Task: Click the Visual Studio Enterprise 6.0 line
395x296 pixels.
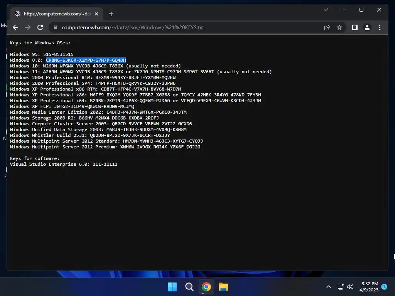Action: coord(64,164)
